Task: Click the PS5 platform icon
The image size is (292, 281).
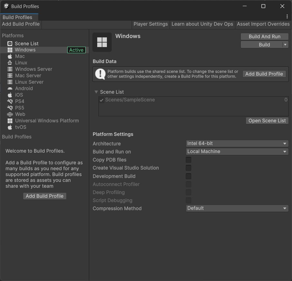Action: [x=10, y=108]
